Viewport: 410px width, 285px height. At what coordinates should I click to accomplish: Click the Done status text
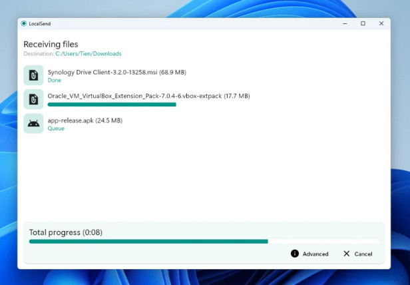55,81
